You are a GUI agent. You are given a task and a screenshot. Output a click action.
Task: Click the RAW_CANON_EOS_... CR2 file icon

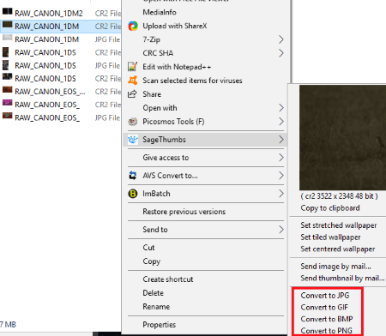[x=8, y=90]
